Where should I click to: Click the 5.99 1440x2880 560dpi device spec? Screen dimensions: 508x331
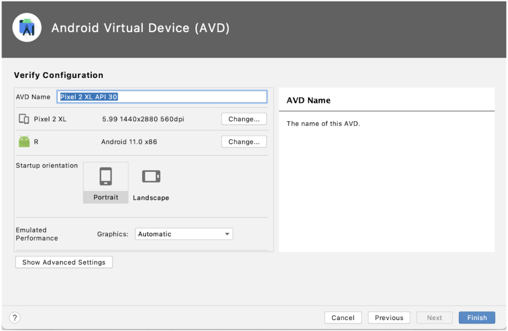[x=143, y=119]
